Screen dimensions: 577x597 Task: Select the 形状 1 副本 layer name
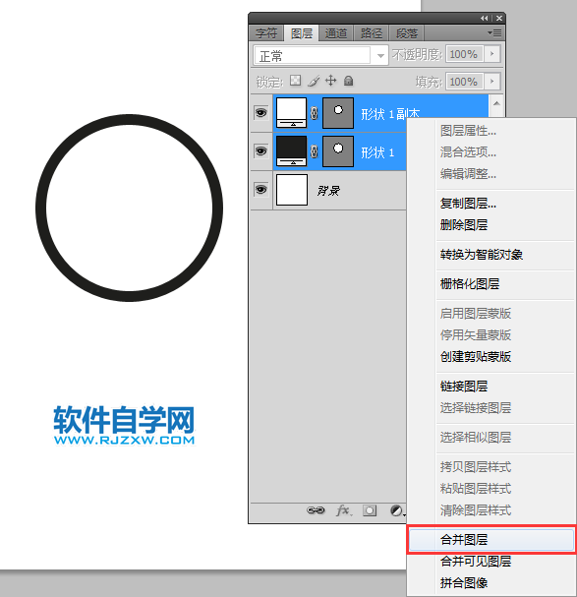(x=390, y=114)
